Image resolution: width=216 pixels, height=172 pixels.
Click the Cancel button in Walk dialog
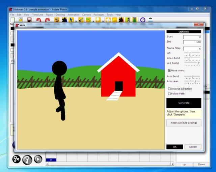pyautogui.click(x=193, y=147)
